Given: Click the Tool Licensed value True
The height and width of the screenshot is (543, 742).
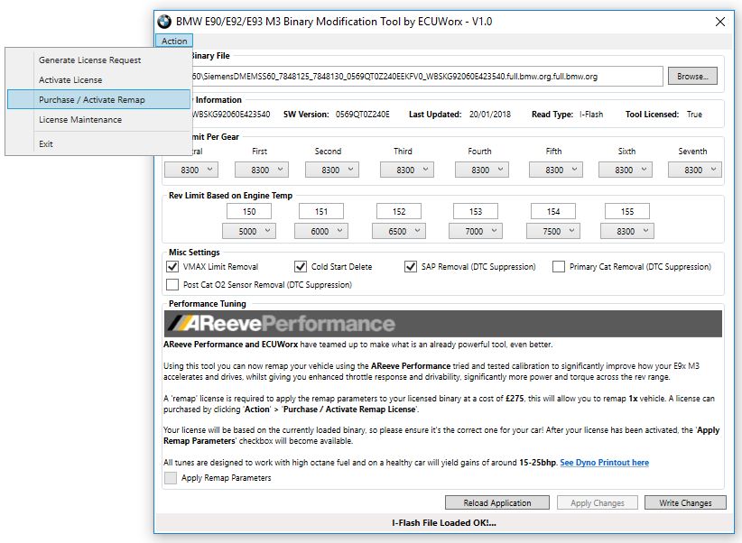Looking at the screenshot, I should (x=694, y=115).
